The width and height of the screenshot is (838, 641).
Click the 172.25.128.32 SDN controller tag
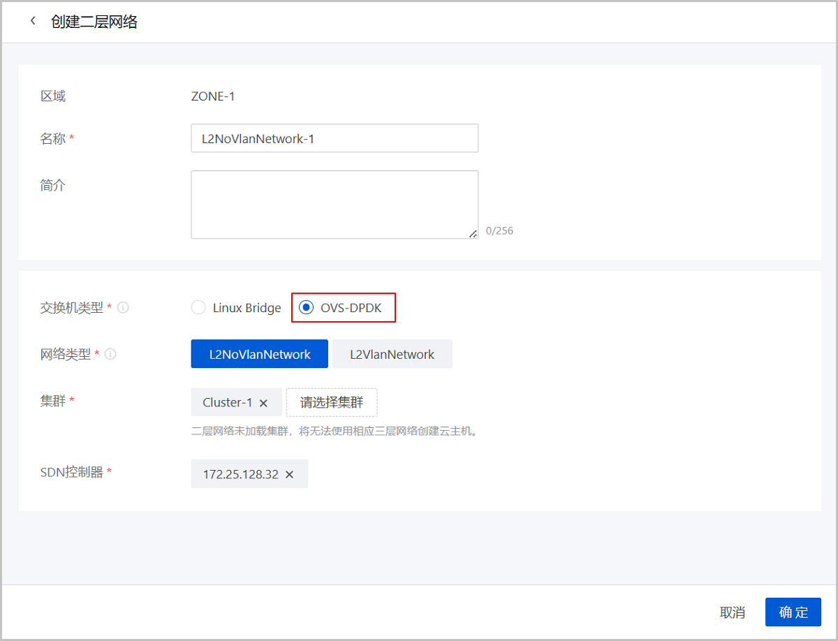click(240, 474)
